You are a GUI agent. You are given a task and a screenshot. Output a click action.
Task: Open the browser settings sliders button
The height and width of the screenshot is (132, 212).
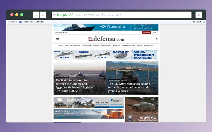click(x=198, y=15)
